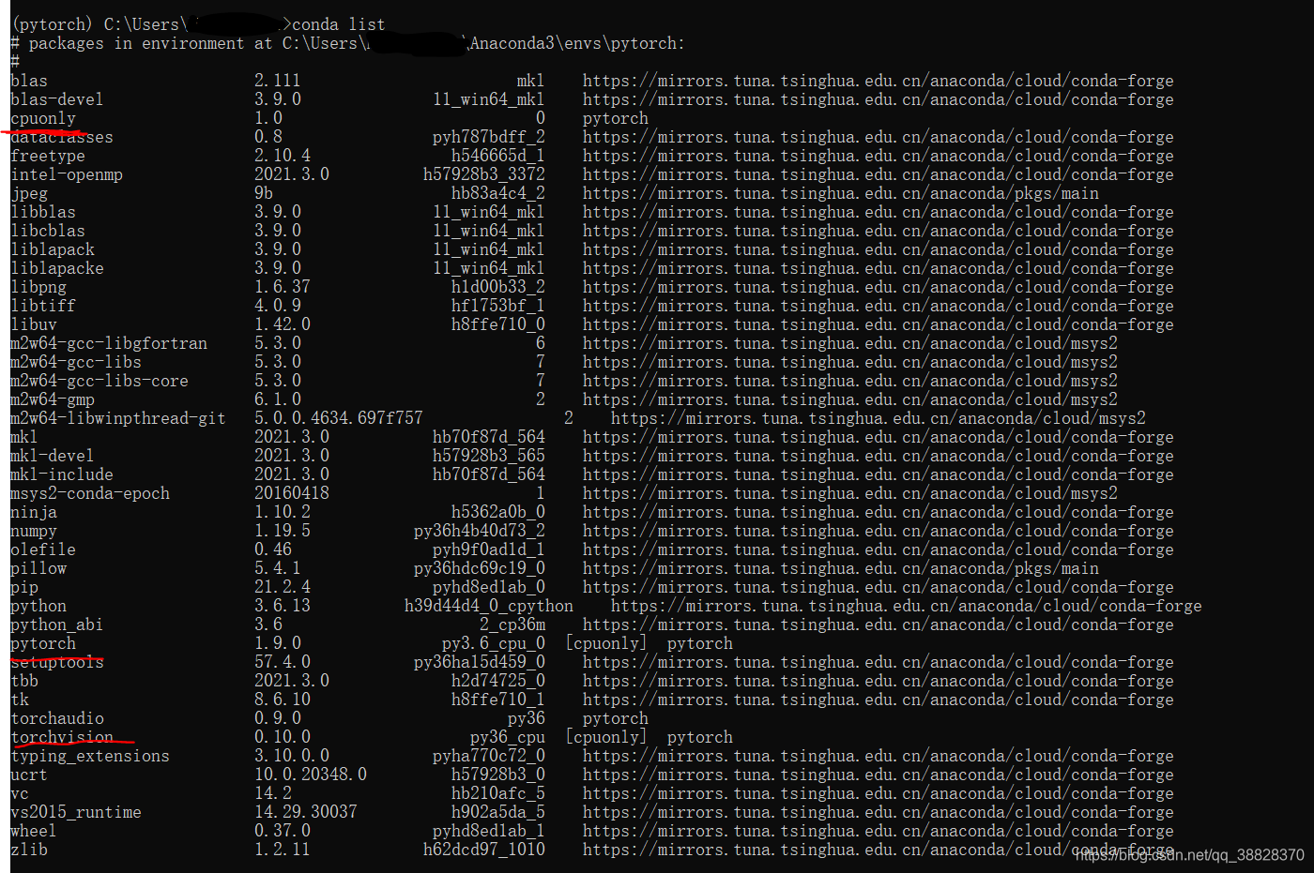Click build string 'py36h4b40d73_2'

[480, 531]
